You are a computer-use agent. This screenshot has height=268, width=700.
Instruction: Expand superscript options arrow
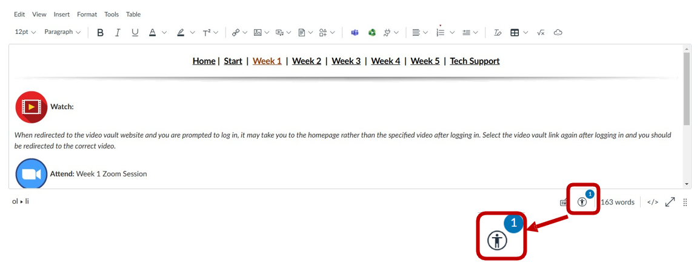[216, 33]
